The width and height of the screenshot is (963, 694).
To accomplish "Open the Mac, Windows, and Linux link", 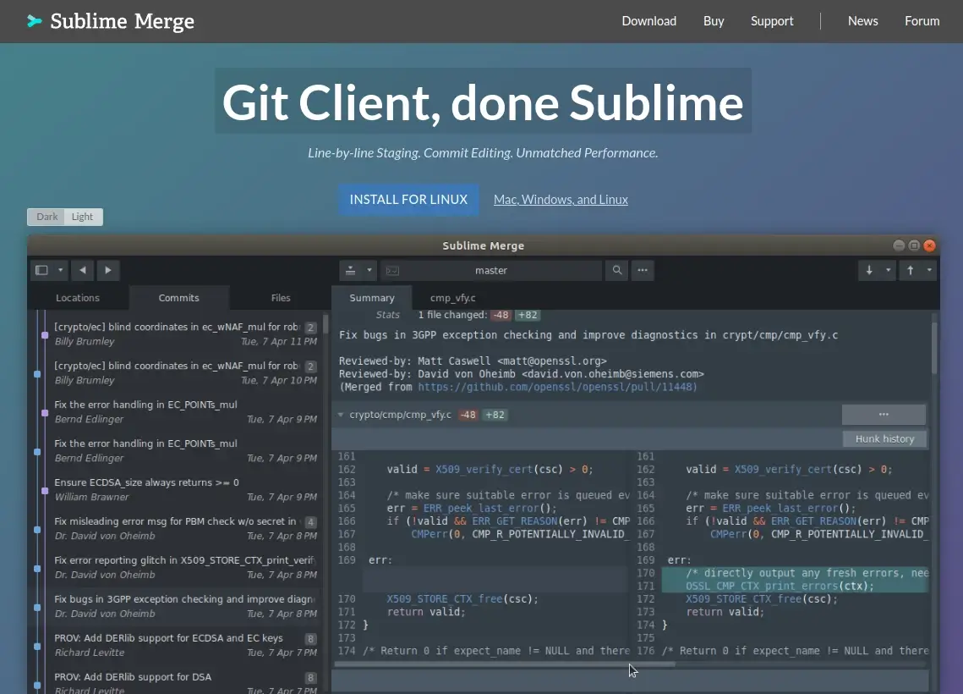I will 561,199.
